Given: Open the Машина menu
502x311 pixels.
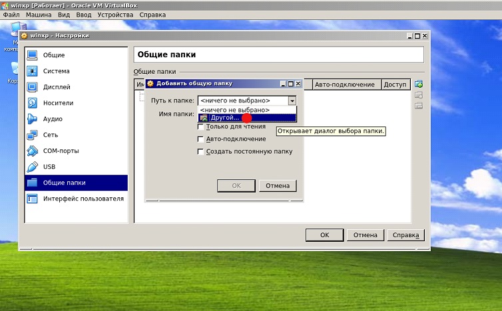Looking at the screenshot, I should pyautogui.click(x=39, y=14).
